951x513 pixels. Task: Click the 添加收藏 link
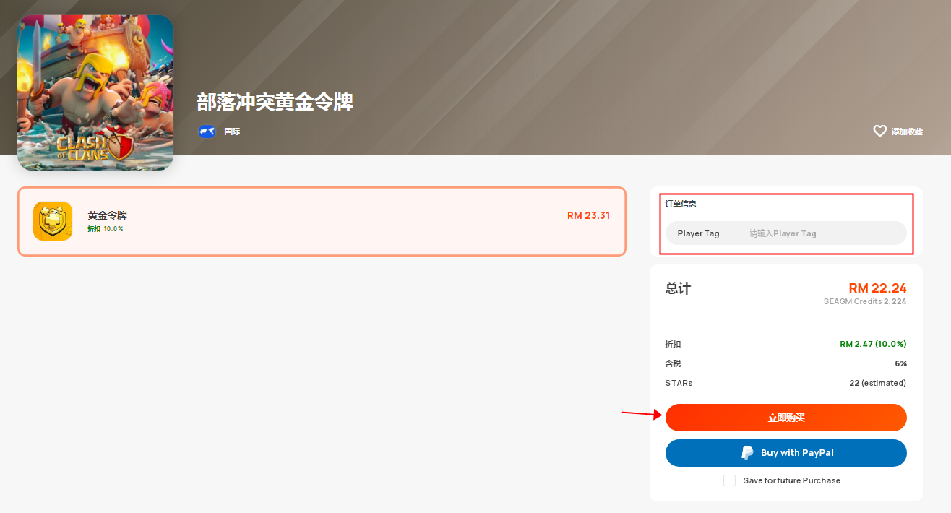(907, 132)
